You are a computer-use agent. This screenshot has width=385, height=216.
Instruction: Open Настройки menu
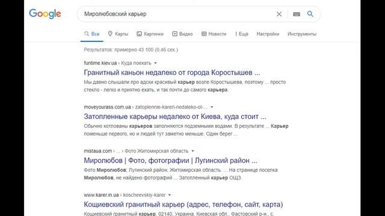268,34
